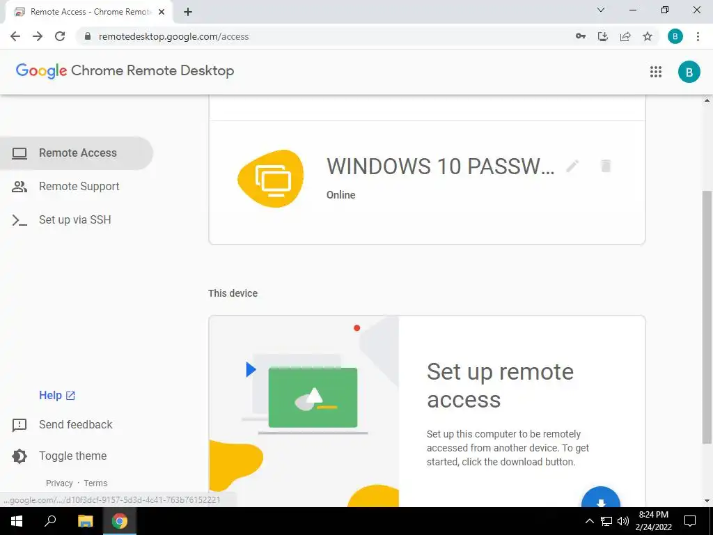This screenshot has width=713, height=535.
Task: Click the WINDOWS 10 PASSW... device name
Action: point(440,166)
